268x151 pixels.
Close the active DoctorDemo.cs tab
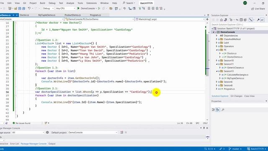(x=17, y=15)
